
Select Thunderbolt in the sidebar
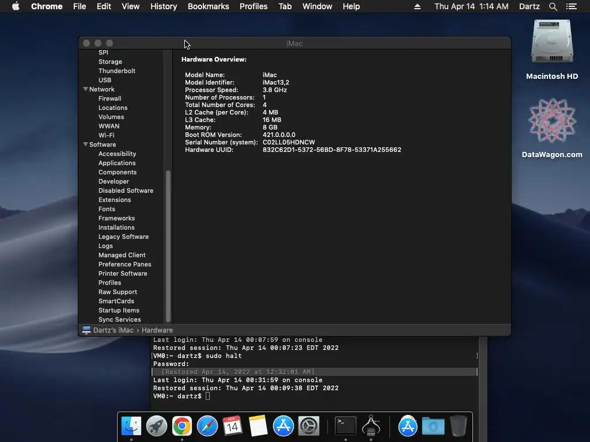coord(116,71)
